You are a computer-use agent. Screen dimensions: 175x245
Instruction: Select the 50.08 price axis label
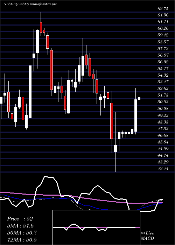(163, 108)
